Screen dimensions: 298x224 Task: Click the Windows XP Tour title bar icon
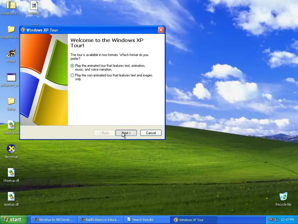[x=23, y=30]
